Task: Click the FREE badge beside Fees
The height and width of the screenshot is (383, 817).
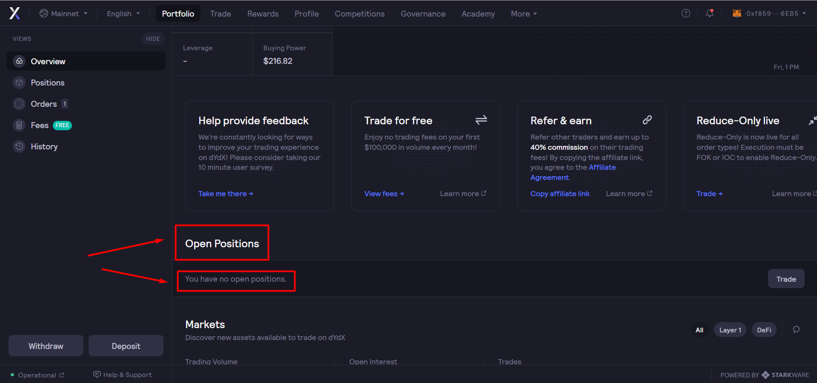Action: [62, 125]
